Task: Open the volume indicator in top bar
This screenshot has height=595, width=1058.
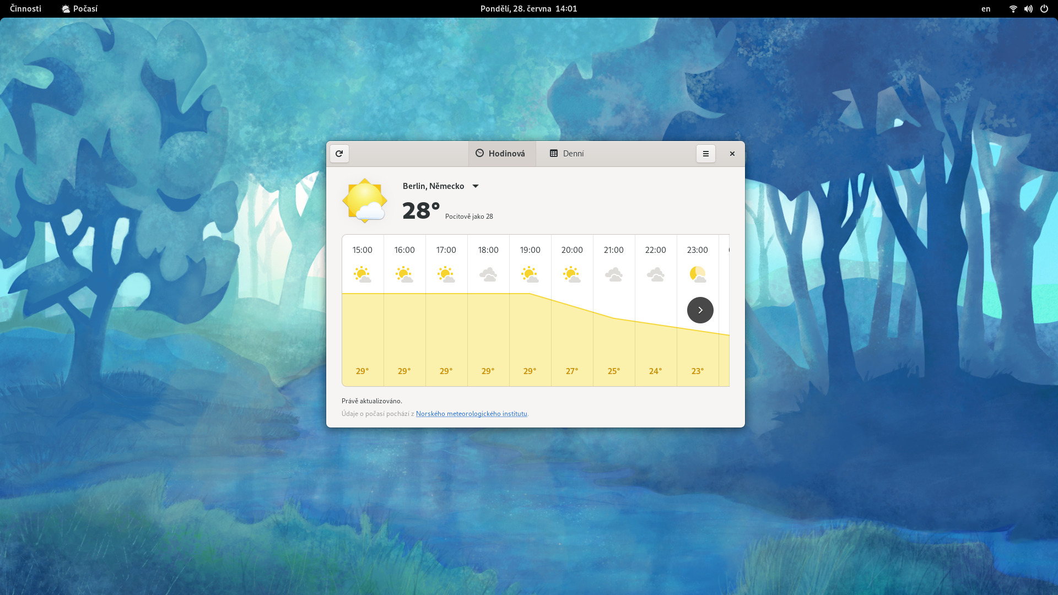Action: 1028,9
